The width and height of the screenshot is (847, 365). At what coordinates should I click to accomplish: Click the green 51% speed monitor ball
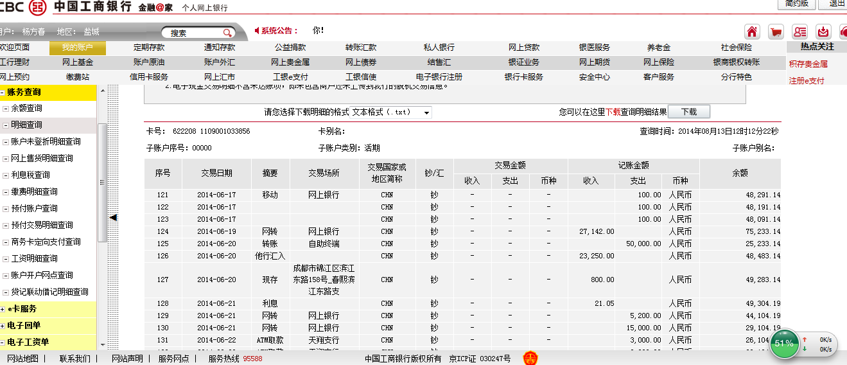[x=783, y=343]
